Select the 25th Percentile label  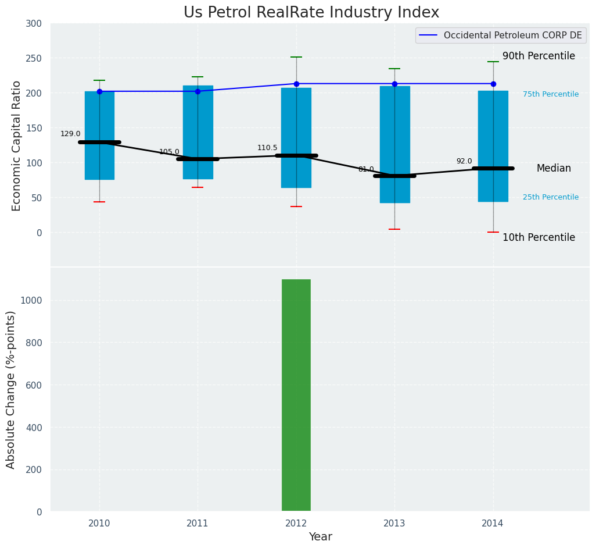(551, 197)
